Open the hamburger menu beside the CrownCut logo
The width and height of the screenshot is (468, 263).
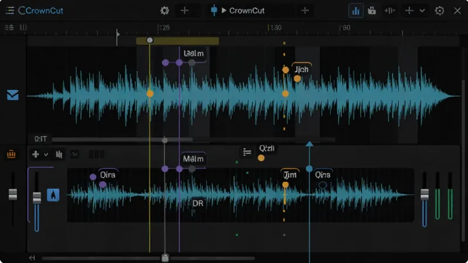tap(9, 11)
